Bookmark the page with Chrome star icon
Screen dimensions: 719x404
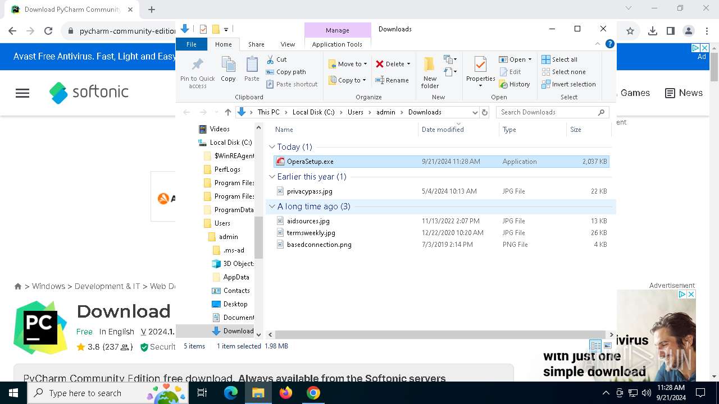pyautogui.click(x=630, y=31)
